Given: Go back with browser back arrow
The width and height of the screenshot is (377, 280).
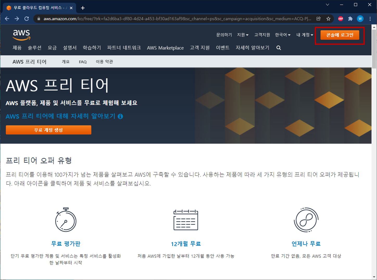Looking at the screenshot, I should pos(7,19).
